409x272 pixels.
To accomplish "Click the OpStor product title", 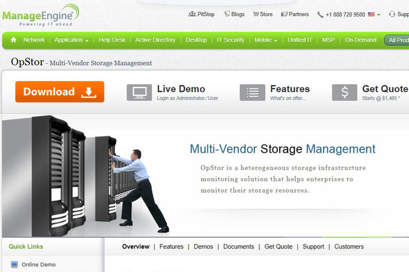I will 27,62.
